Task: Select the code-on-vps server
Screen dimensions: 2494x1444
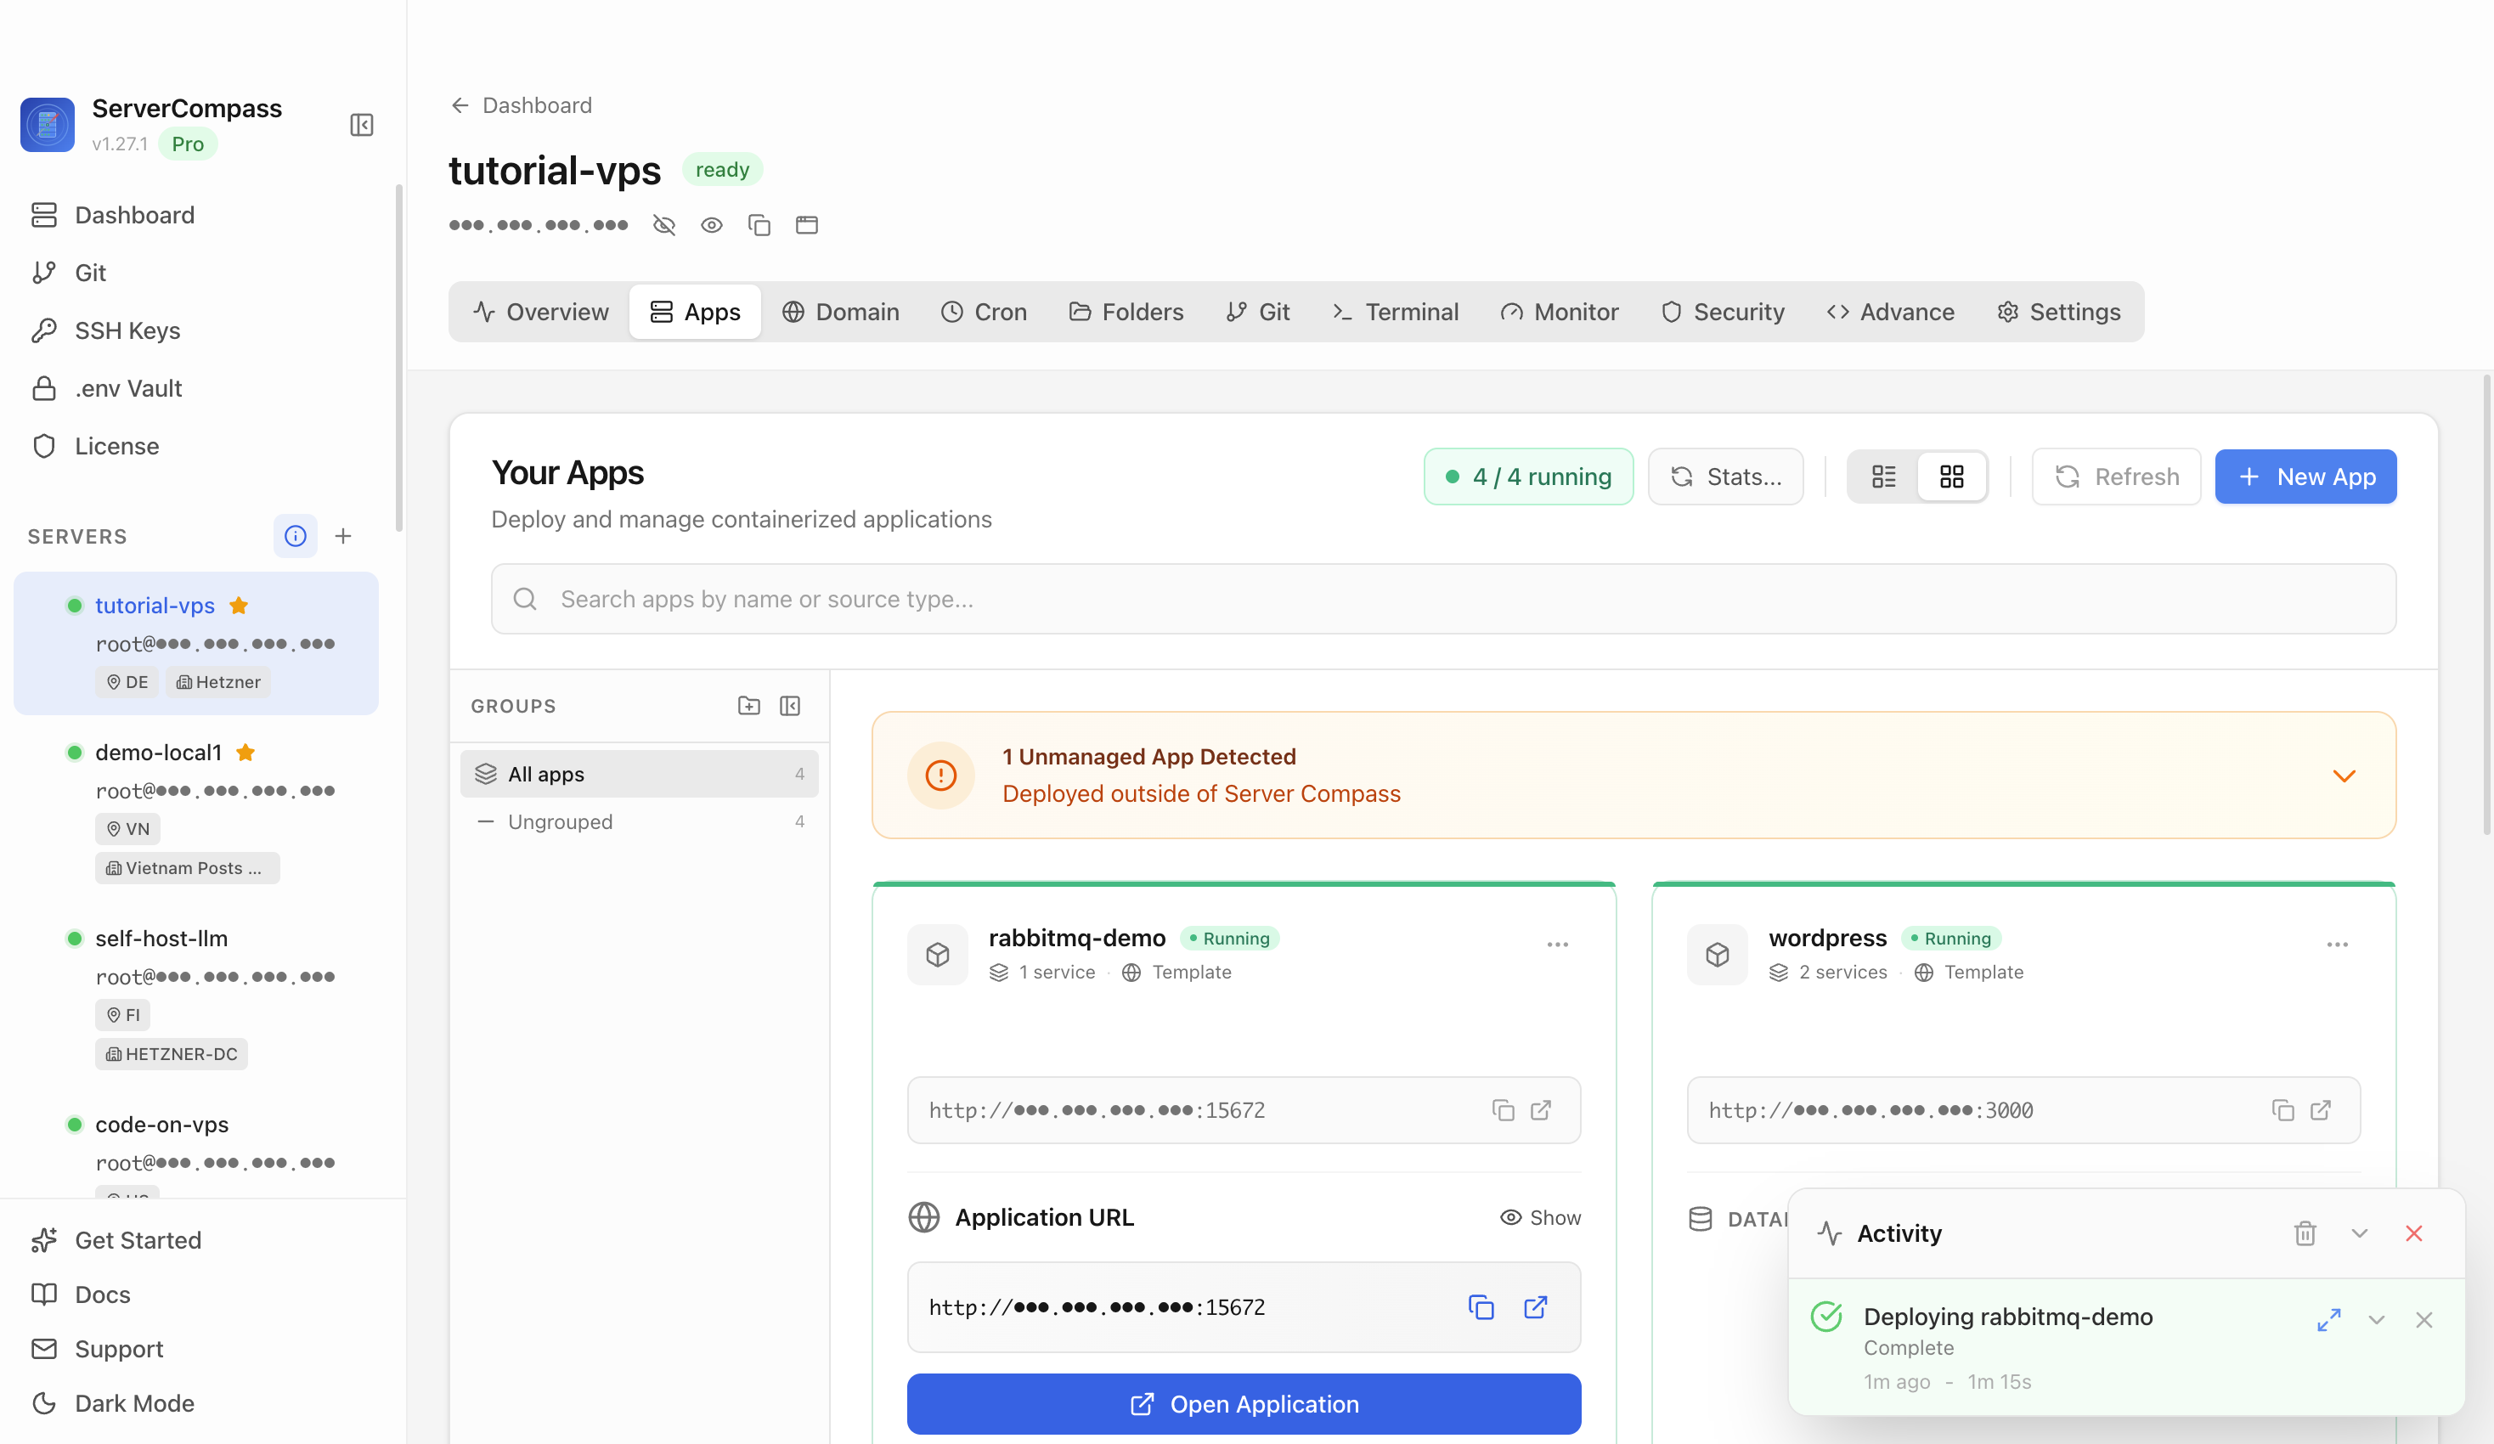Action: [x=196, y=1143]
